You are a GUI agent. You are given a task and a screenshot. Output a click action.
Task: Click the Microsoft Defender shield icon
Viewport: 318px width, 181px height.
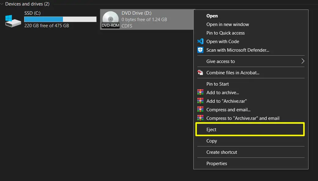(201, 50)
